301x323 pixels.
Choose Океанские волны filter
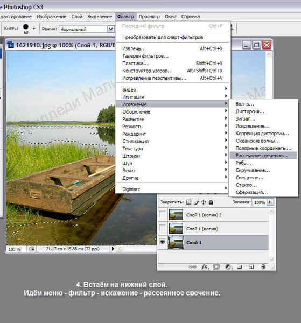point(263,141)
